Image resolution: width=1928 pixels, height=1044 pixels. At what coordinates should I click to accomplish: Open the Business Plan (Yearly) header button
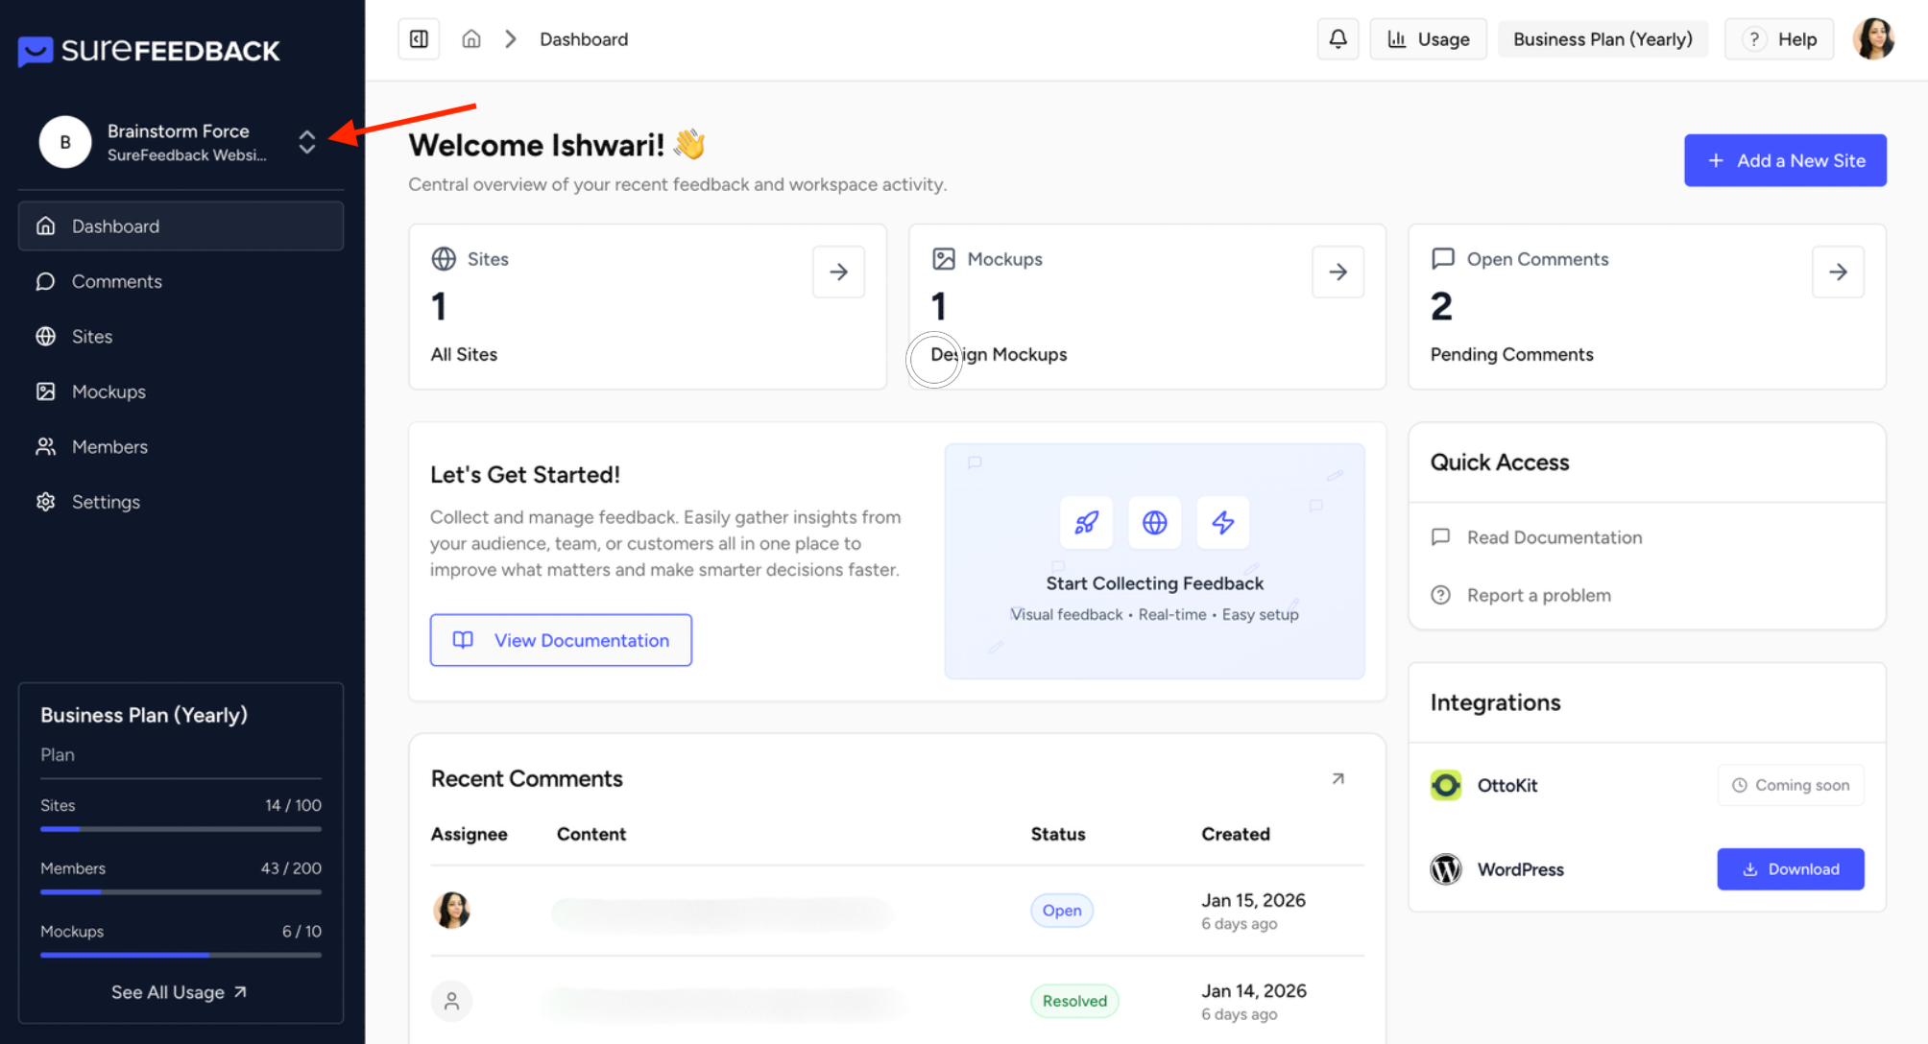(1603, 39)
